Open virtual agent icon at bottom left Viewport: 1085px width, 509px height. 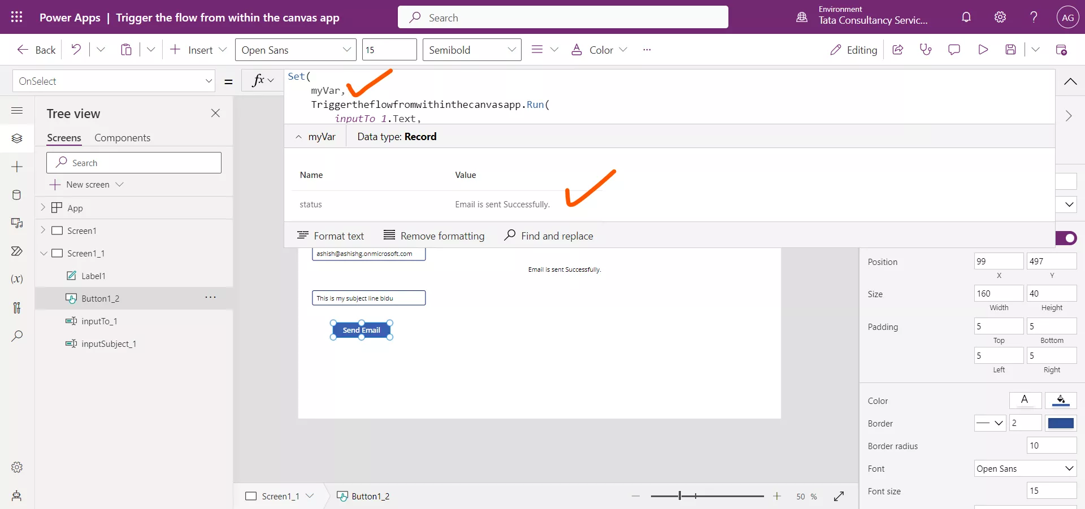tap(17, 495)
